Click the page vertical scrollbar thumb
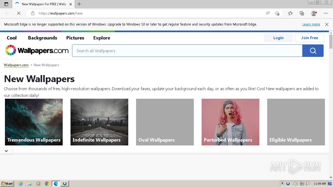This screenshot has height=187, width=333. tap(331, 41)
